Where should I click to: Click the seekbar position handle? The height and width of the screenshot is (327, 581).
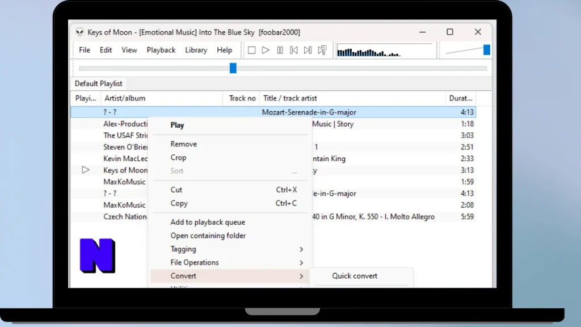(233, 68)
